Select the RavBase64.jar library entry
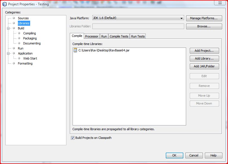 click(104, 50)
